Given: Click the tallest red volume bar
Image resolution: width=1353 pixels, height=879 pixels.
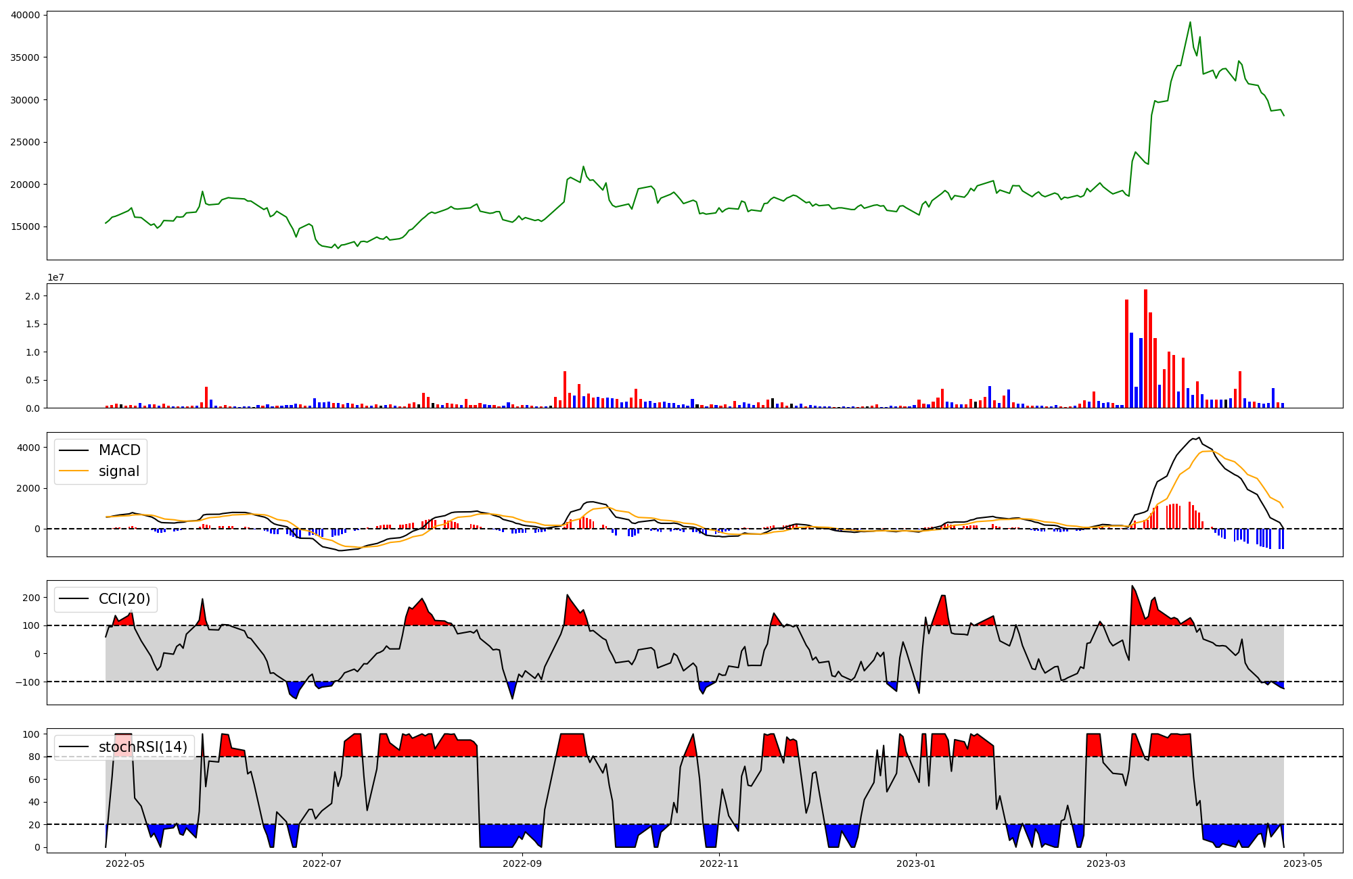Looking at the screenshot, I should 1145,349.
